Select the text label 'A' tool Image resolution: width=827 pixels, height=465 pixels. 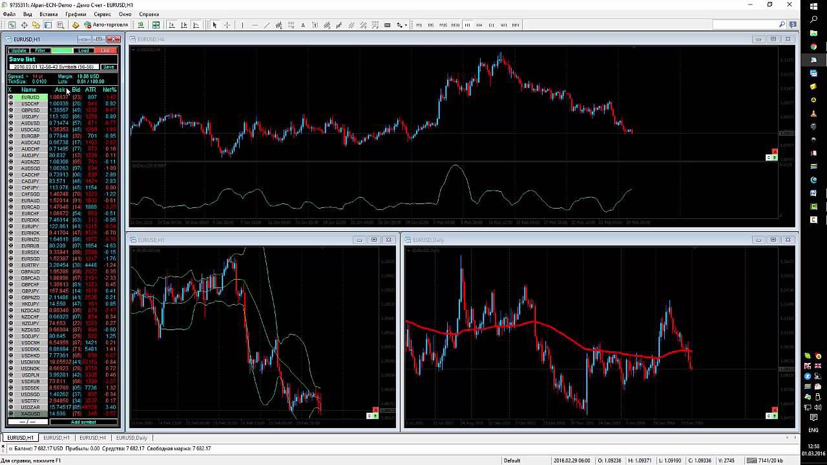303,25
